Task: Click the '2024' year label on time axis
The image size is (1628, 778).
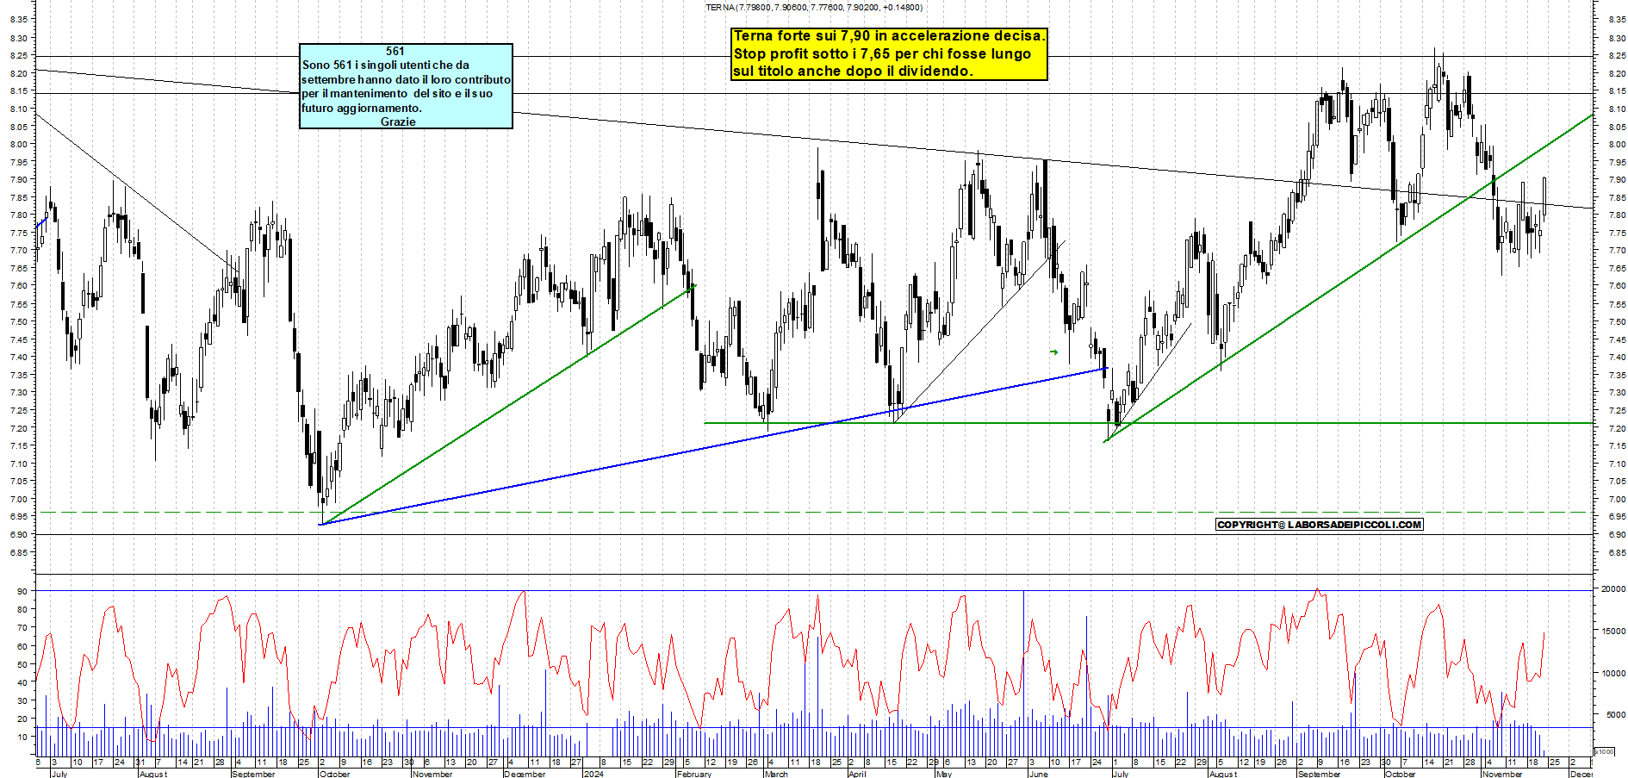Action: 593,774
